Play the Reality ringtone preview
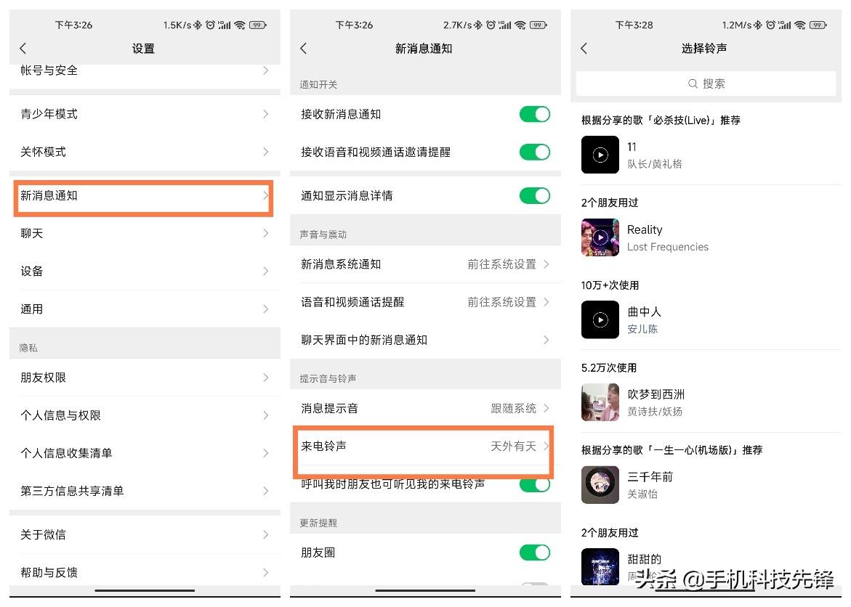Image resolution: width=851 pixels, height=607 pixels. pyautogui.click(x=600, y=237)
